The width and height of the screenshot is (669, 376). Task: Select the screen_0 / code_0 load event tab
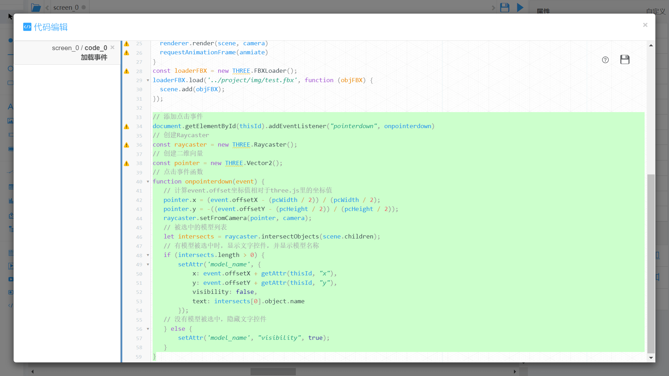(68, 53)
